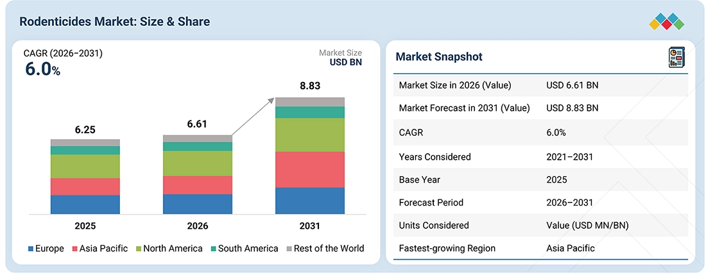Select the 2031 Rest of the World segment
This screenshot has width=706, height=275.
(310, 102)
